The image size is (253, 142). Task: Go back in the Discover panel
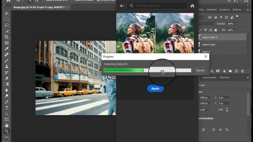pyautogui.click(x=122, y=6)
